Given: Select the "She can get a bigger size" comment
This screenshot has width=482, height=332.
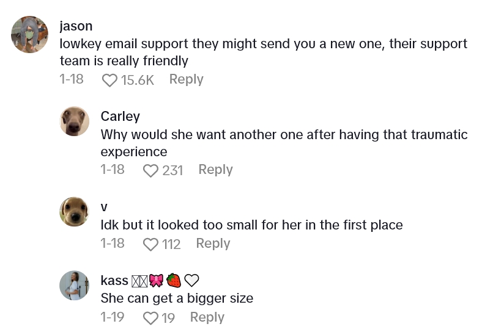Looking at the screenshot, I should [x=177, y=298].
